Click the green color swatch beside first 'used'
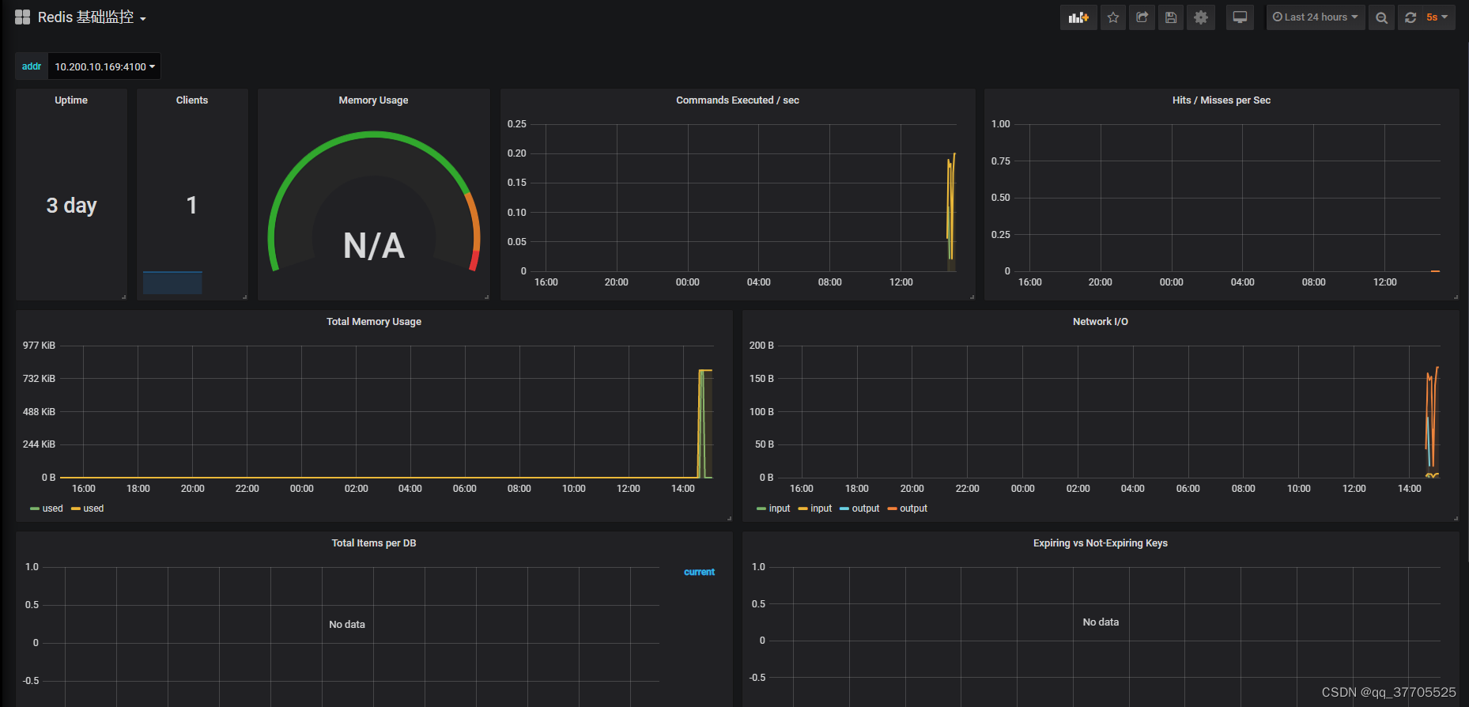Image resolution: width=1469 pixels, height=707 pixels. (35, 509)
